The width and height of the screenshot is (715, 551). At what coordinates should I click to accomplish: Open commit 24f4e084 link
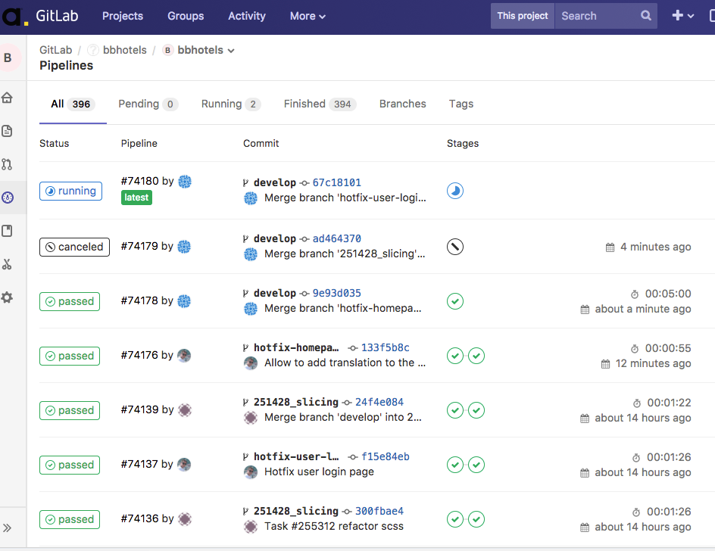(x=379, y=402)
